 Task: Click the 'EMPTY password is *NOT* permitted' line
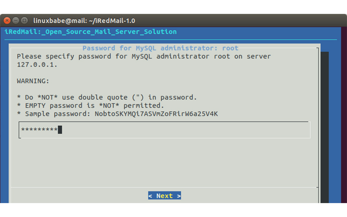(x=90, y=105)
